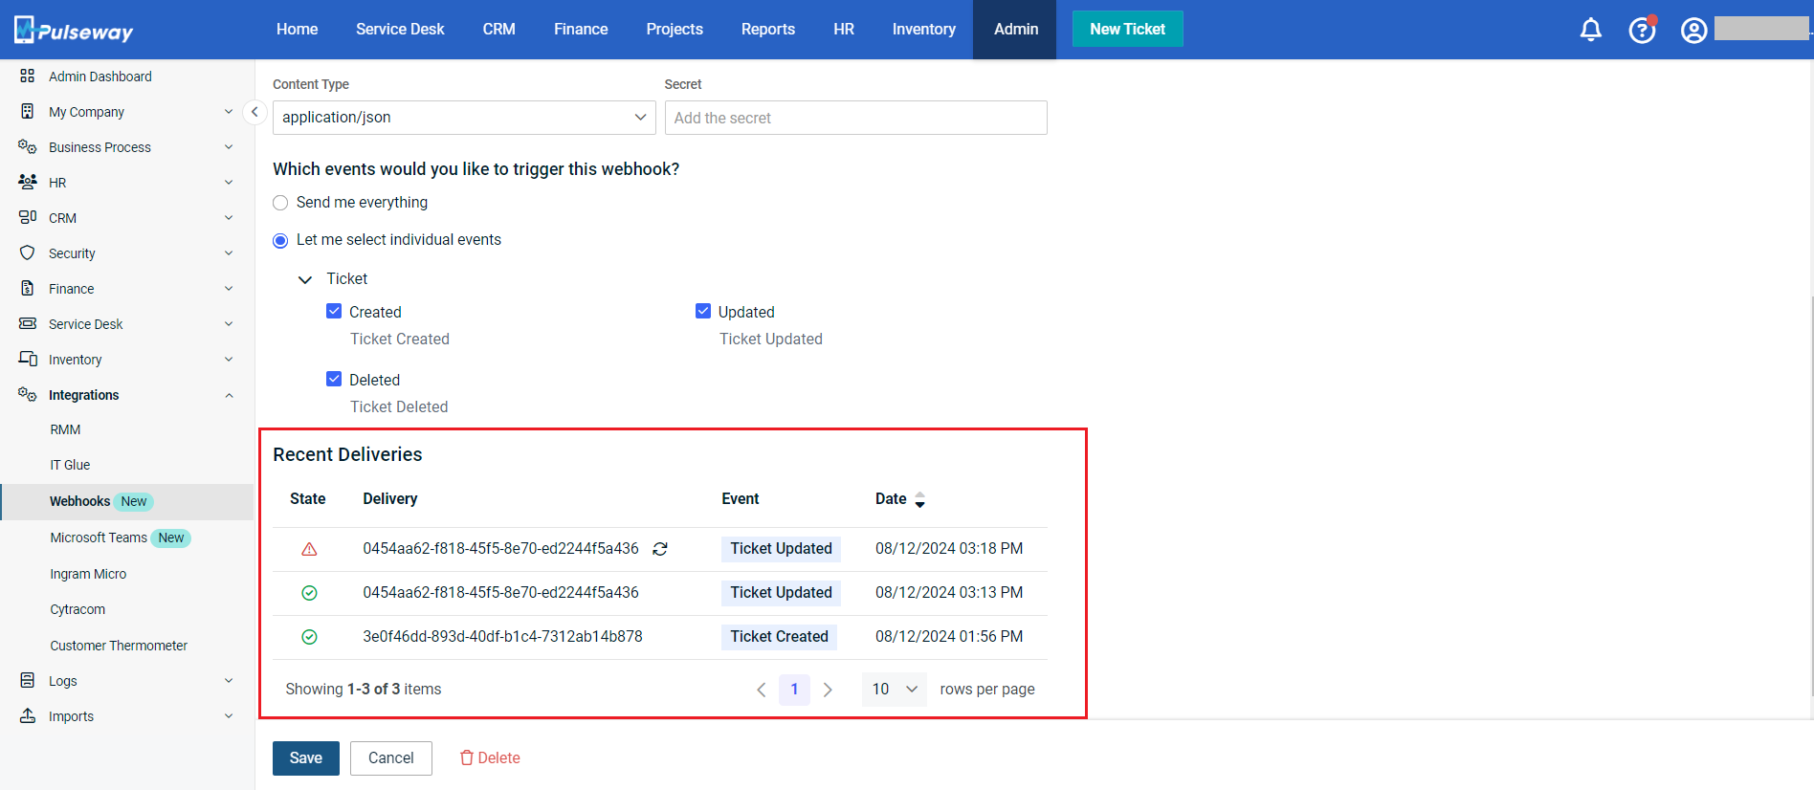The width and height of the screenshot is (1814, 790).
Task: Collapse the sidebar with the arrow button
Action: 254,112
